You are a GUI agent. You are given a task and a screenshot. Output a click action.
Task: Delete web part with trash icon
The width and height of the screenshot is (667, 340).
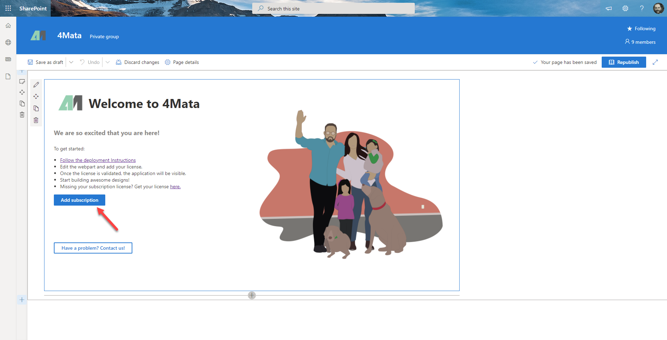click(36, 120)
